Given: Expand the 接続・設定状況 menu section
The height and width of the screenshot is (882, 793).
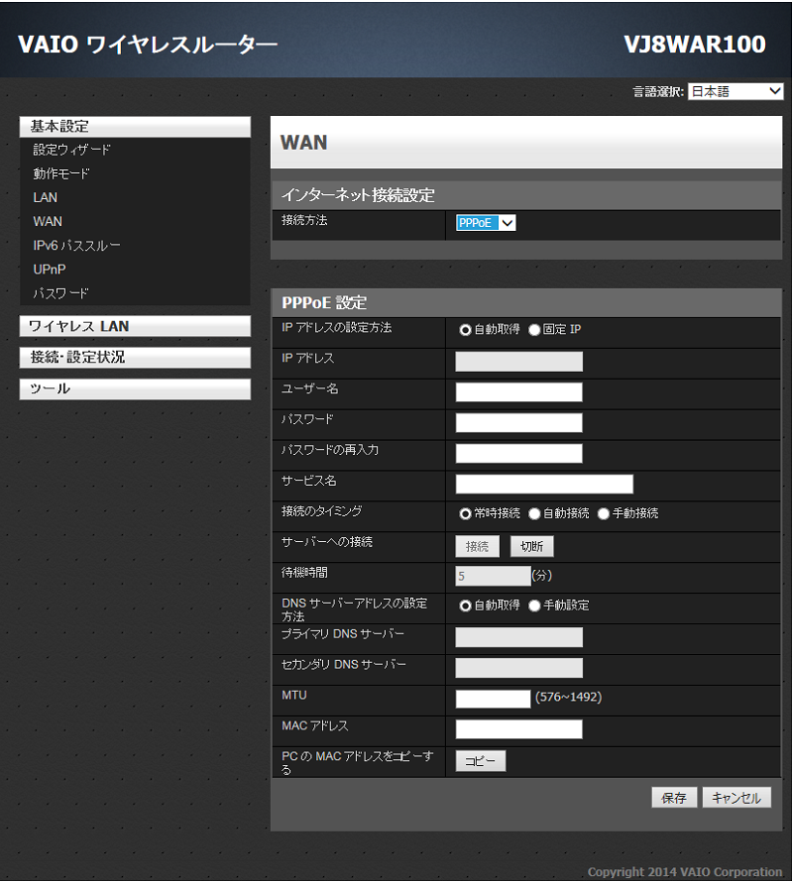Looking at the screenshot, I should [x=135, y=357].
